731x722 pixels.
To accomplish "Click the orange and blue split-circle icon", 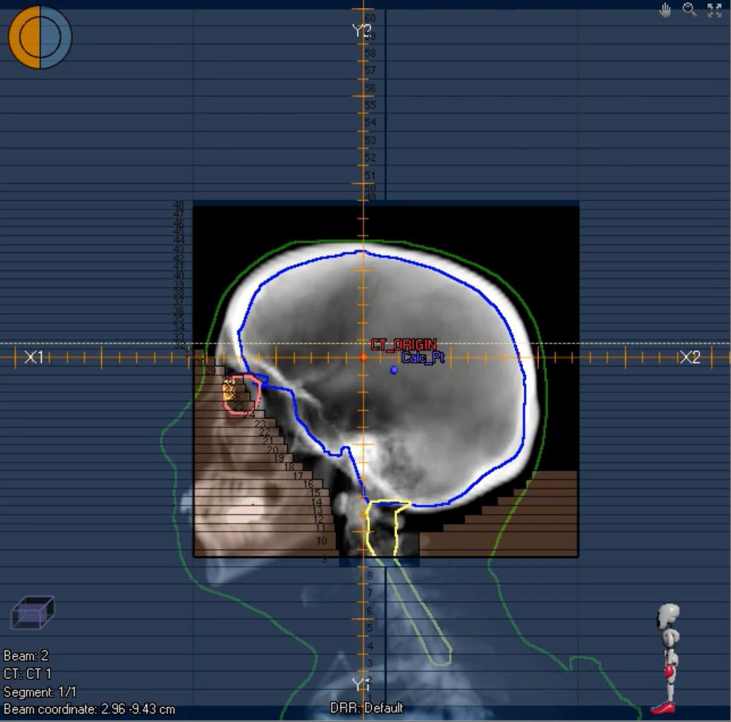I will tap(40, 37).
